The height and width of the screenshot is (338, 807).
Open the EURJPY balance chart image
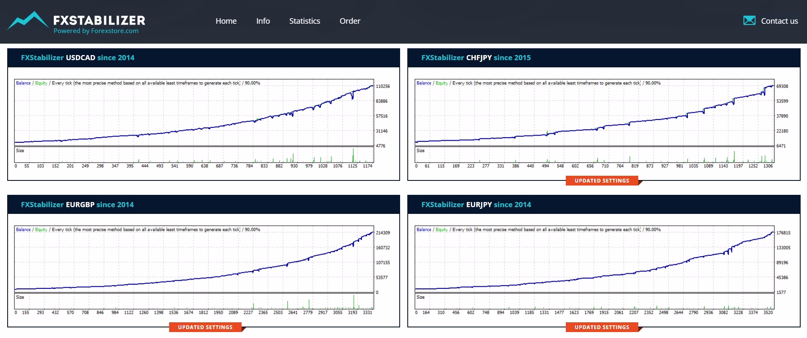coord(603,270)
